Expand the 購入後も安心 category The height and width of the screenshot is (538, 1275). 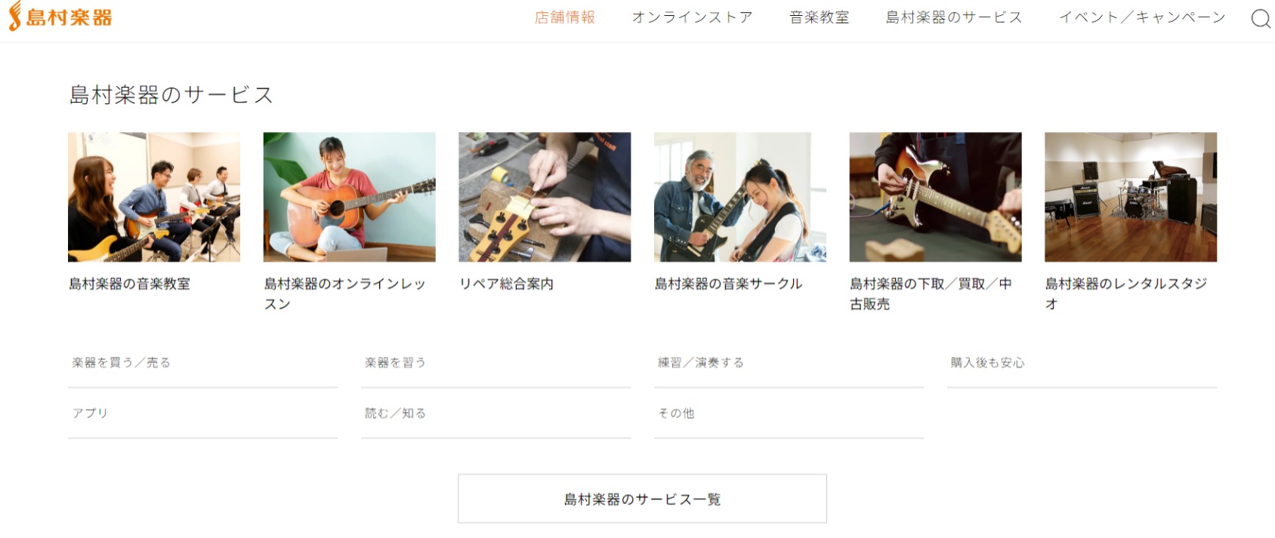point(1082,363)
